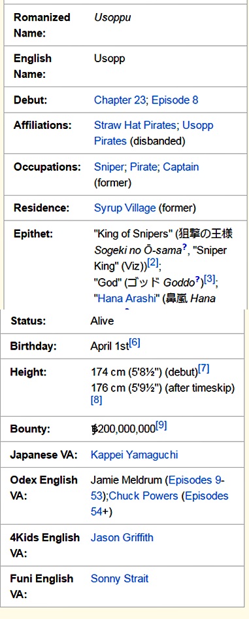Open timeskip height footnote reference 8
The image size is (249, 619).
click(x=96, y=400)
